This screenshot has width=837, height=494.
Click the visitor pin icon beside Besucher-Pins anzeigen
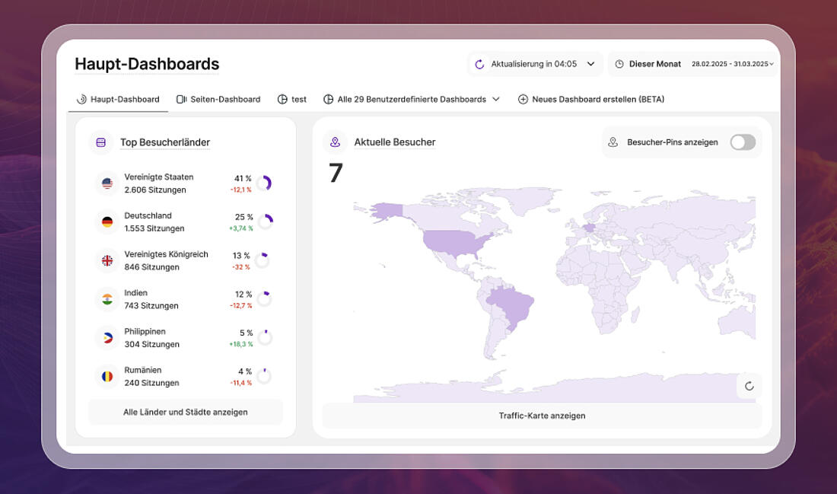point(613,142)
